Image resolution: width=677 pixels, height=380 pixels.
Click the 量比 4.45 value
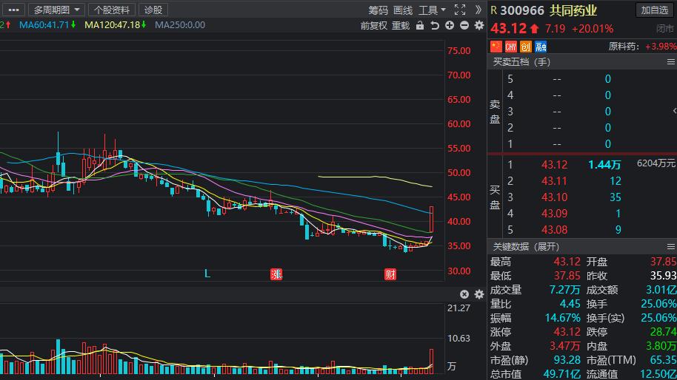[570, 304]
